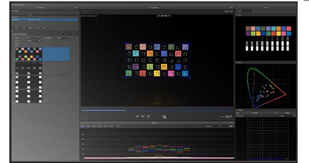Open the dropdown showing Default
The height and width of the screenshot is (163, 309).
(x=63, y=38)
